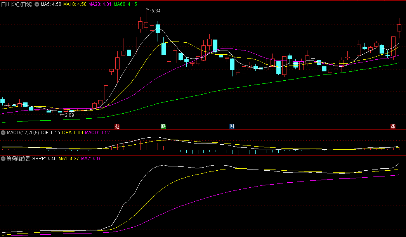Click the DEA: 0.09 value

(73, 133)
